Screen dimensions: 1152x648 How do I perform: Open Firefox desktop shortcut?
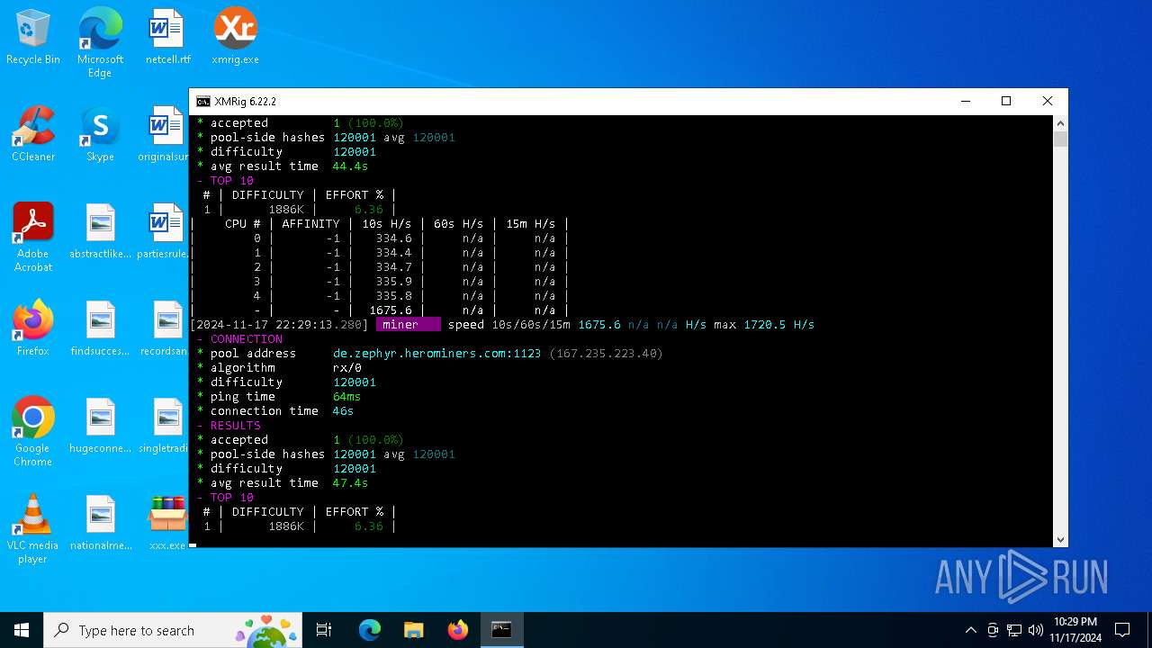33,329
